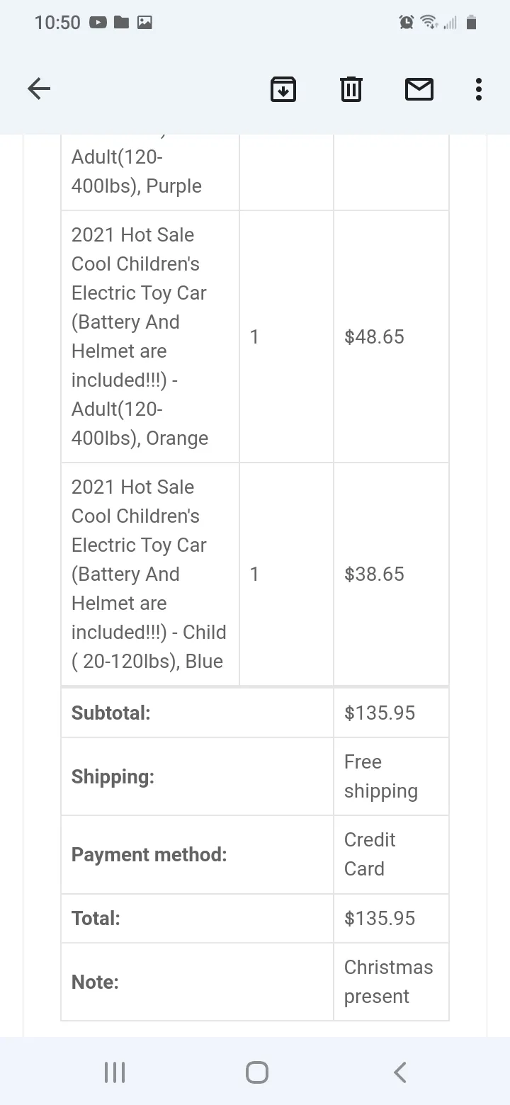
Task: Tap the YouTube notification icon in status bar
Action: (98, 23)
